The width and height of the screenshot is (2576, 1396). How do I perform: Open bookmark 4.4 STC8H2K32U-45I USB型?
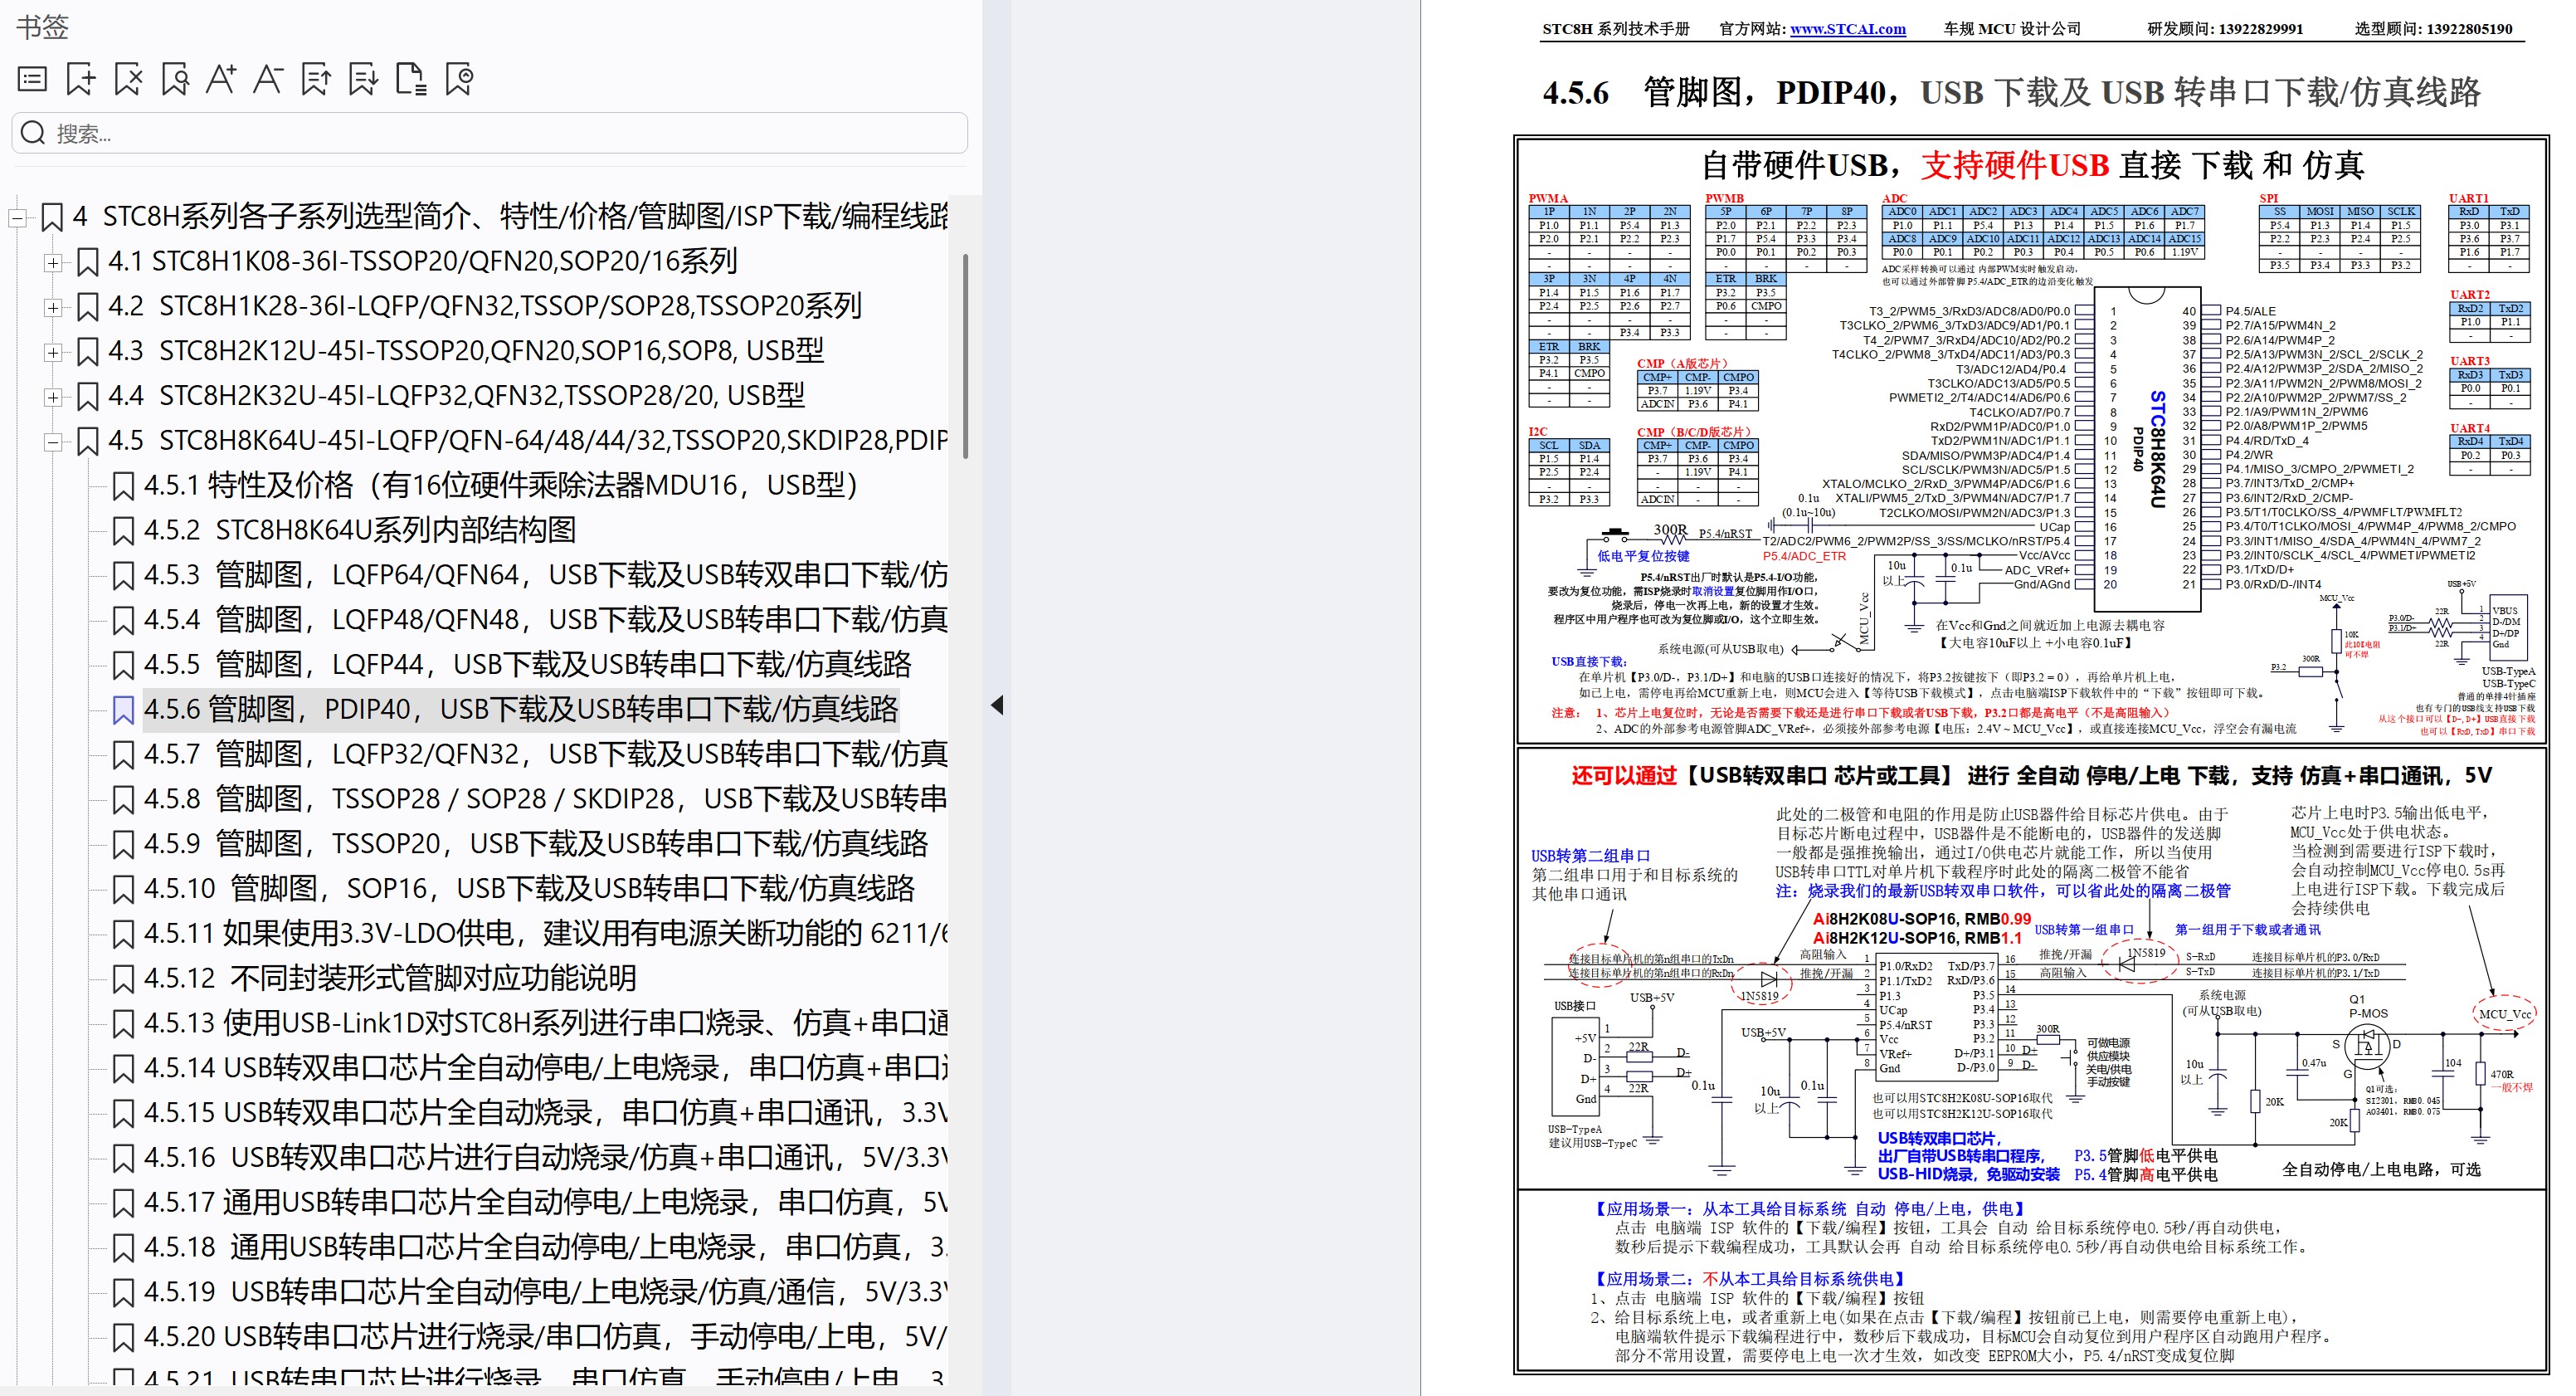(456, 396)
